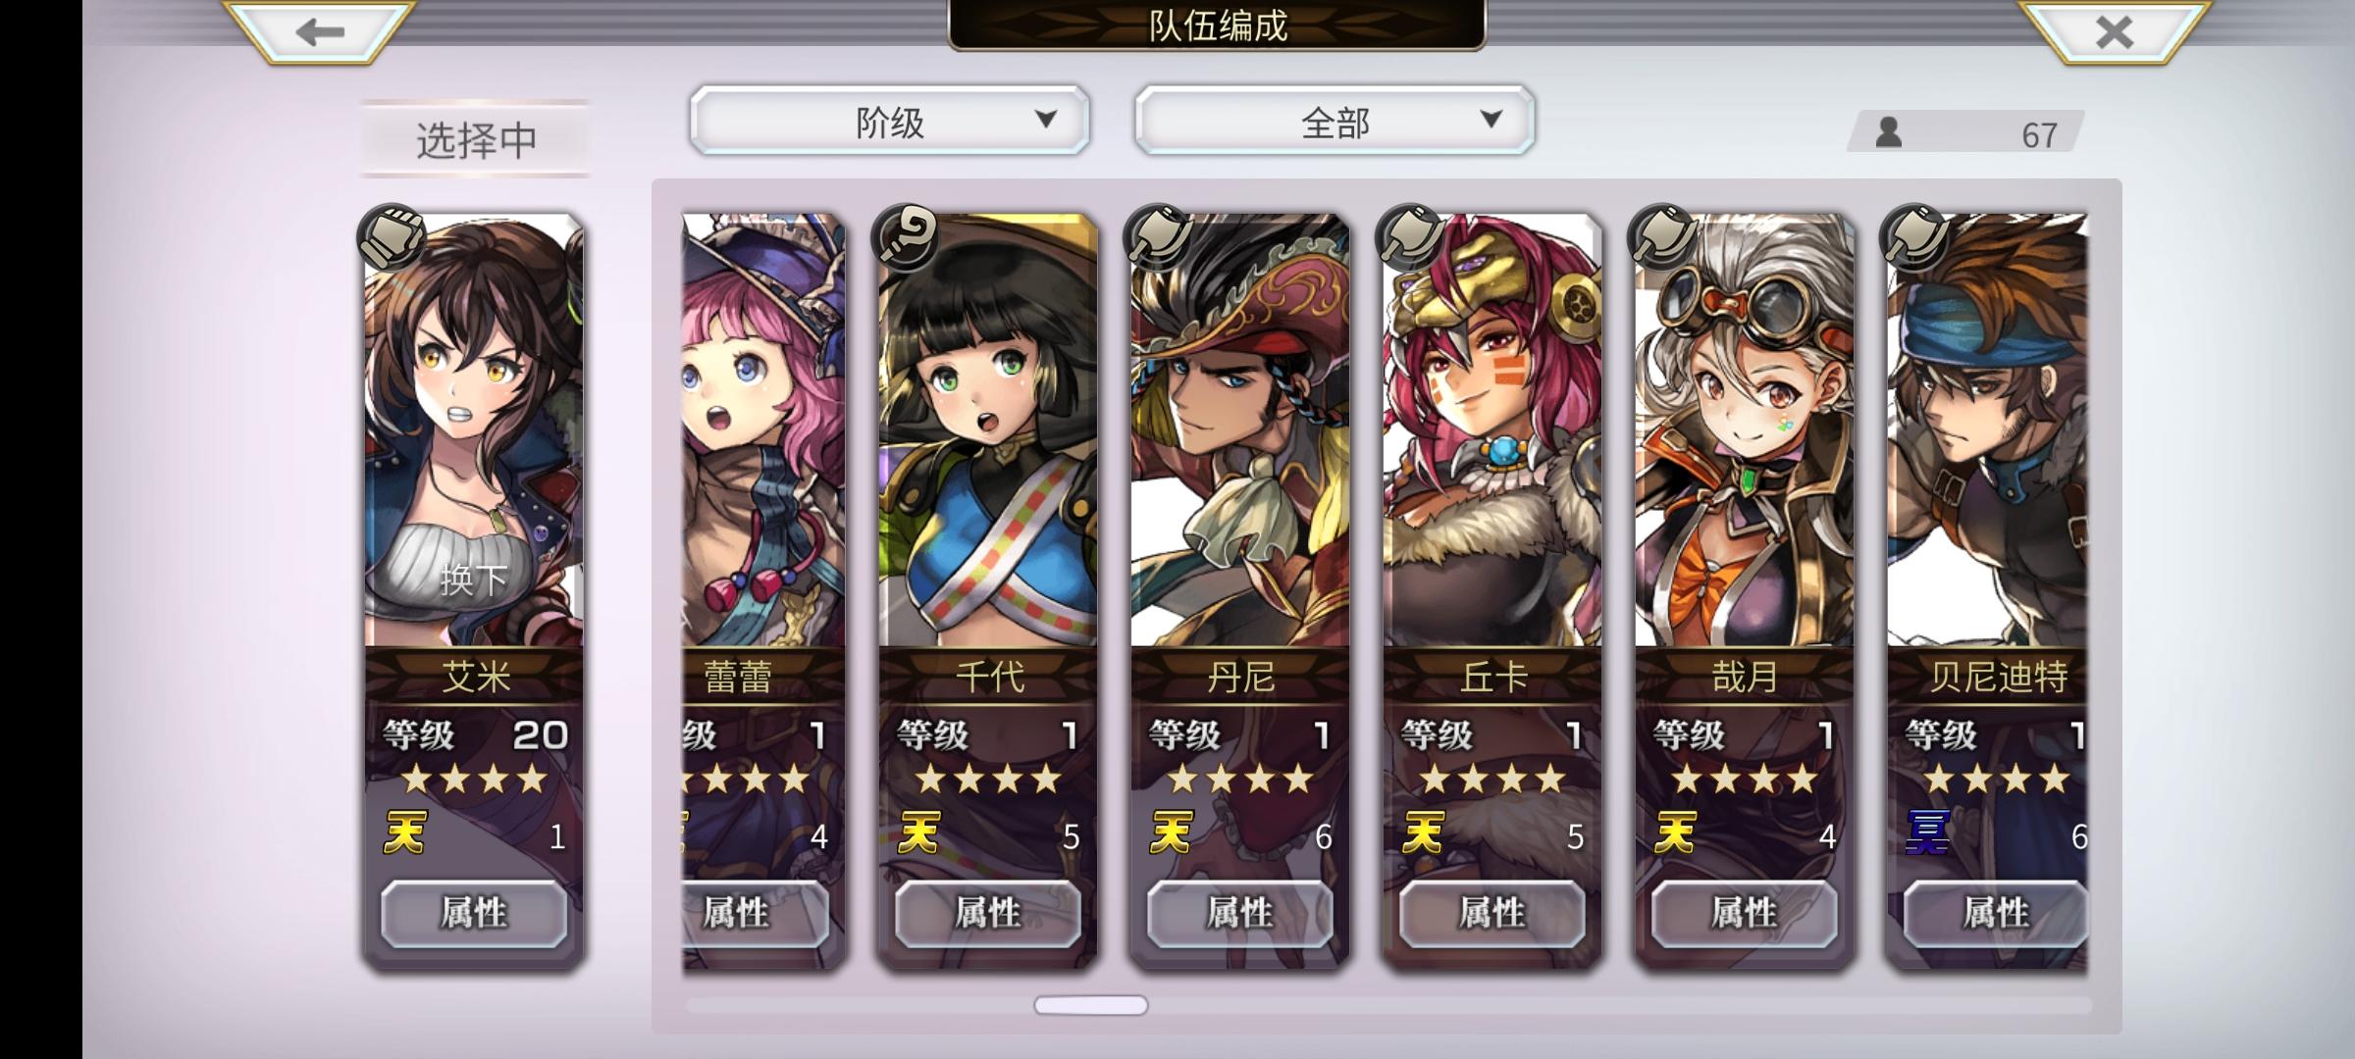Tap the back arrow icon

[x=319, y=31]
